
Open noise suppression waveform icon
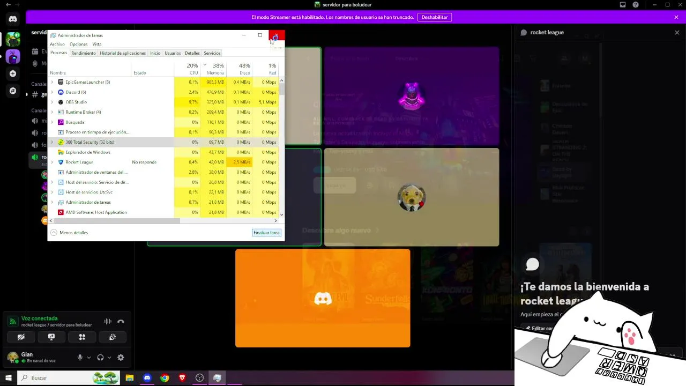(x=108, y=322)
